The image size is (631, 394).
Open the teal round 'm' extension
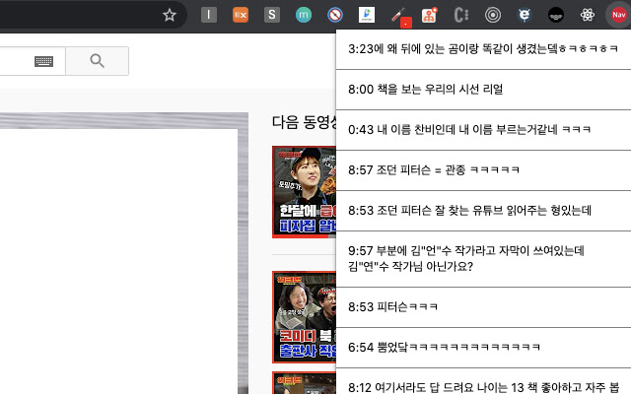point(304,16)
